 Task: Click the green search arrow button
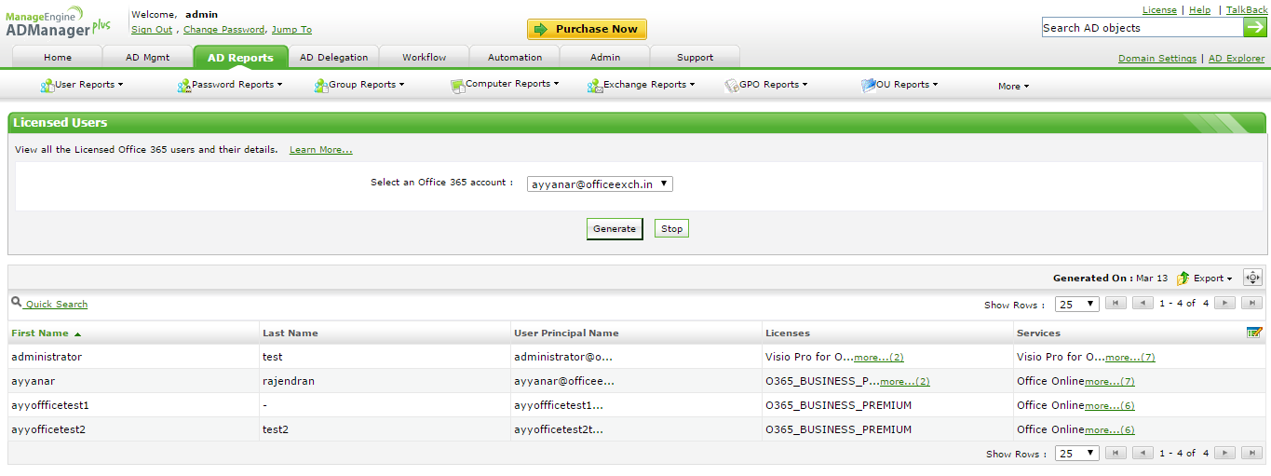(x=1254, y=27)
